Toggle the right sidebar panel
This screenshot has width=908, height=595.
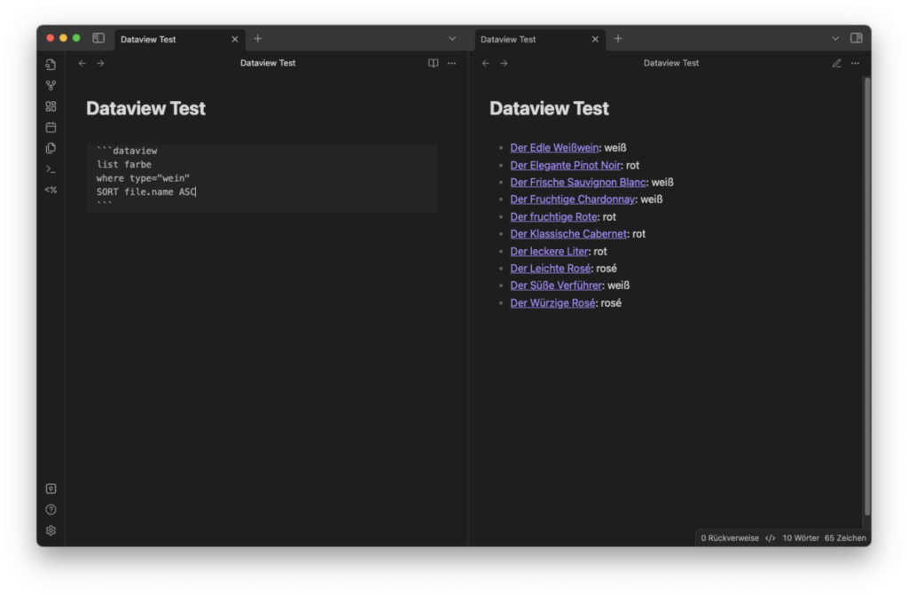[x=857, y=38]
